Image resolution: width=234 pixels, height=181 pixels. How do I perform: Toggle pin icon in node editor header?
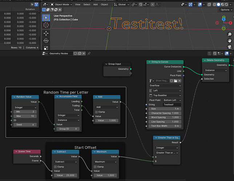coord(89,53)
